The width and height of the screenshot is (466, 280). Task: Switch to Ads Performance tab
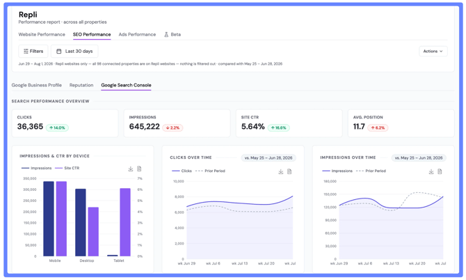click(x=137, y=35)
